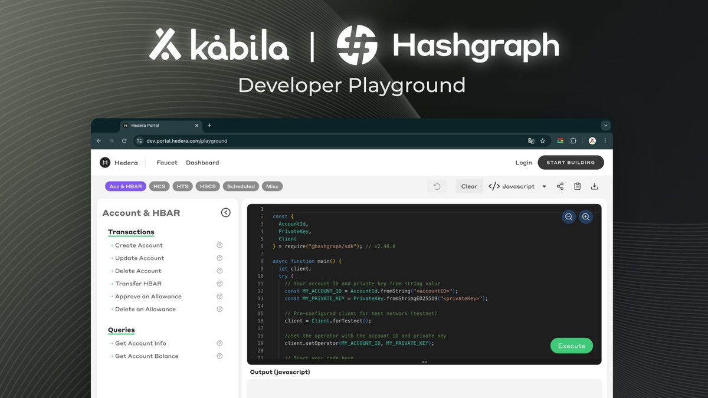The height and width of the screenshot is (398, 708).
Task: Click the striped extension icon in toolbar
Action: point(560,141)
